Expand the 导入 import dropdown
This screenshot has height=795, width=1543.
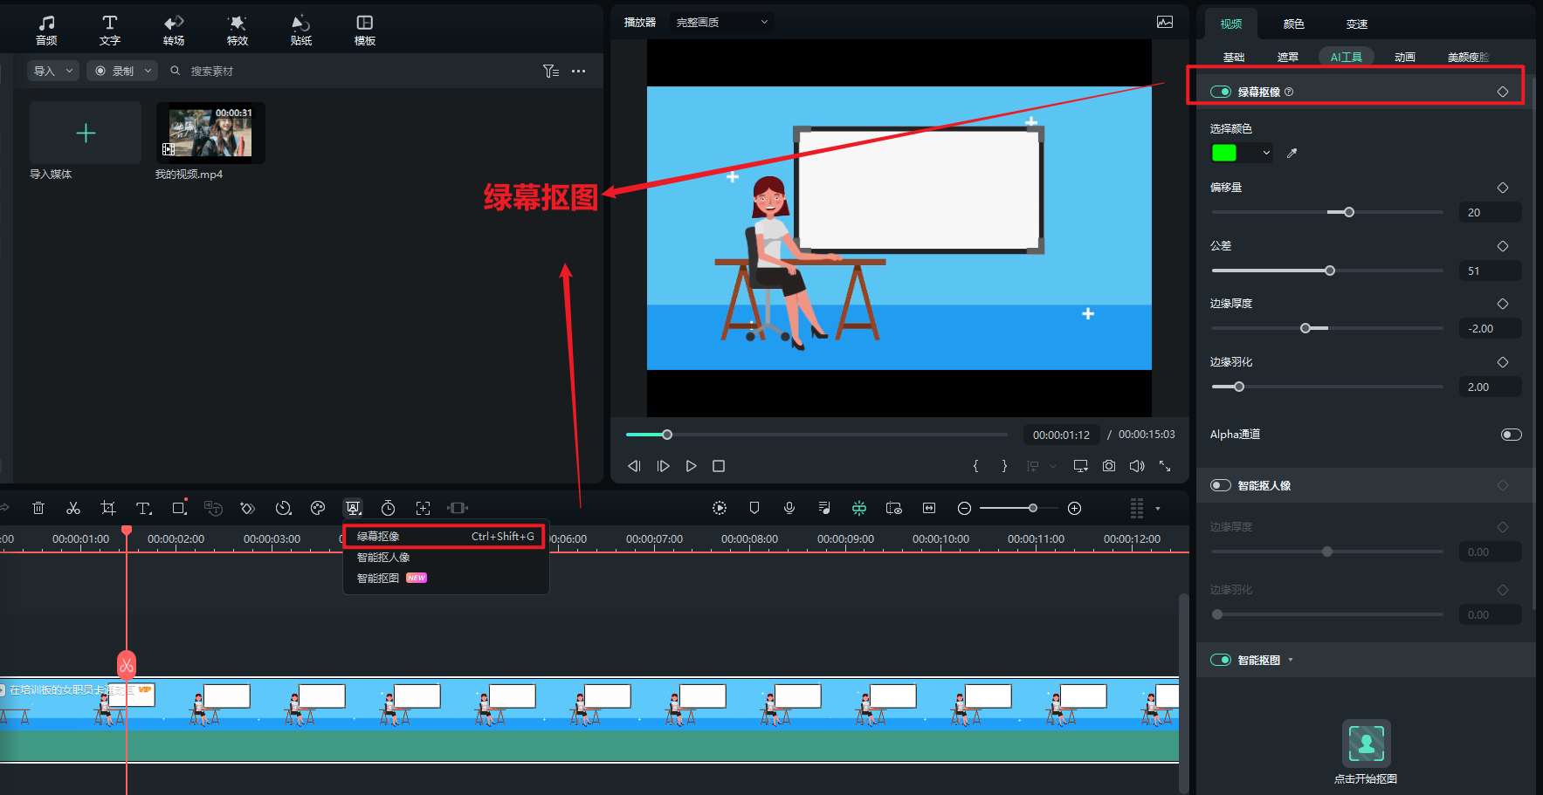pyautogui.click(x=53, y=71)
